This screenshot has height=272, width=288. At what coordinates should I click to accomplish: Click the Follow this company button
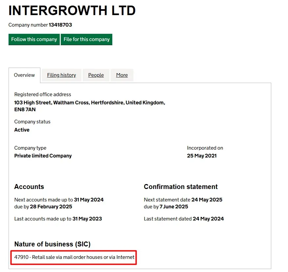(34, 39)
